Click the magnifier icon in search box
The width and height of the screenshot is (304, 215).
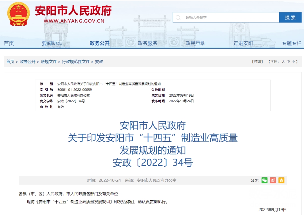(x=178, y=17)
